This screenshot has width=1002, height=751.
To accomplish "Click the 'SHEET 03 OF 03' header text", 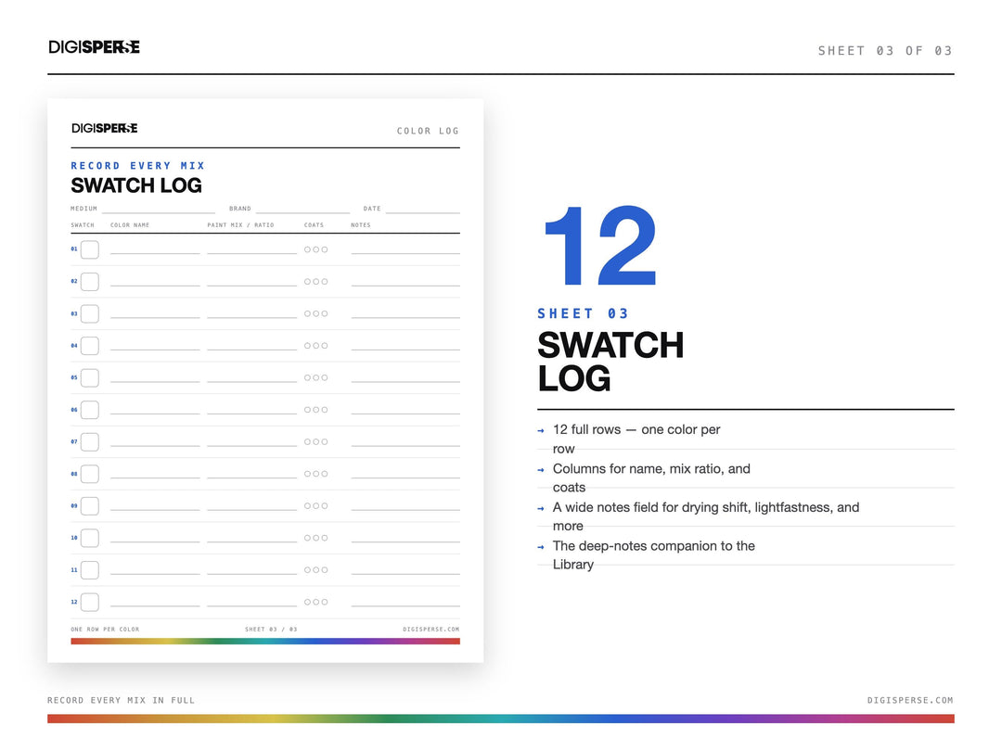I will (885, 51).
